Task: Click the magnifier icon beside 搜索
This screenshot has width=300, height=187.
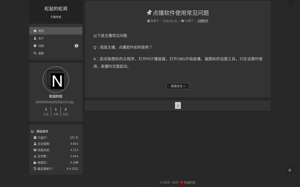Action: point(35,53)
